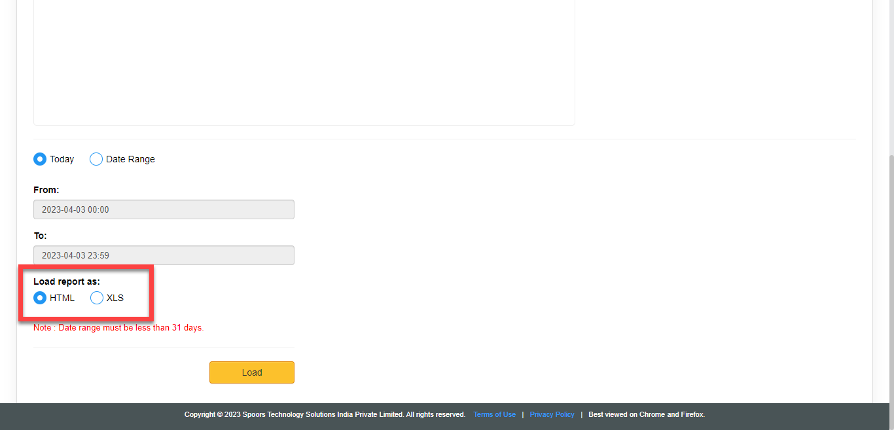Click the 'Date Range' label text
This screenshot has height=430, width=894.
130,159
